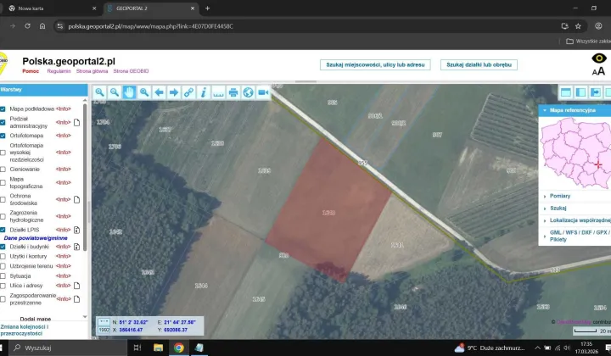
Task: Click the video camera toolbar icon
Action: [263, 92]
